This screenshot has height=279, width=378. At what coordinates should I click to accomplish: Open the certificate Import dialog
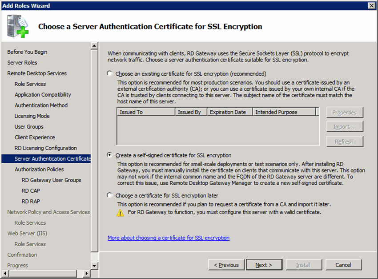pos(345,126)
